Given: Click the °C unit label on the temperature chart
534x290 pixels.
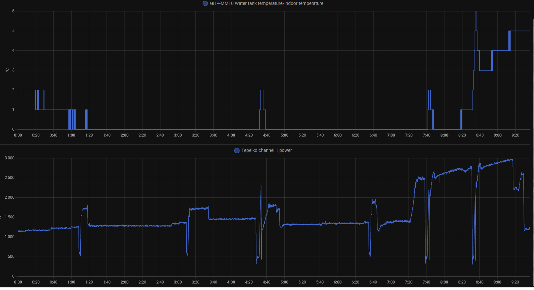Looking at the screenshot, I should [7, 70].
